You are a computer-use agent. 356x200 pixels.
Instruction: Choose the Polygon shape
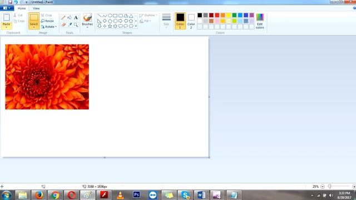pyautogui.click(x=126, y=16)
